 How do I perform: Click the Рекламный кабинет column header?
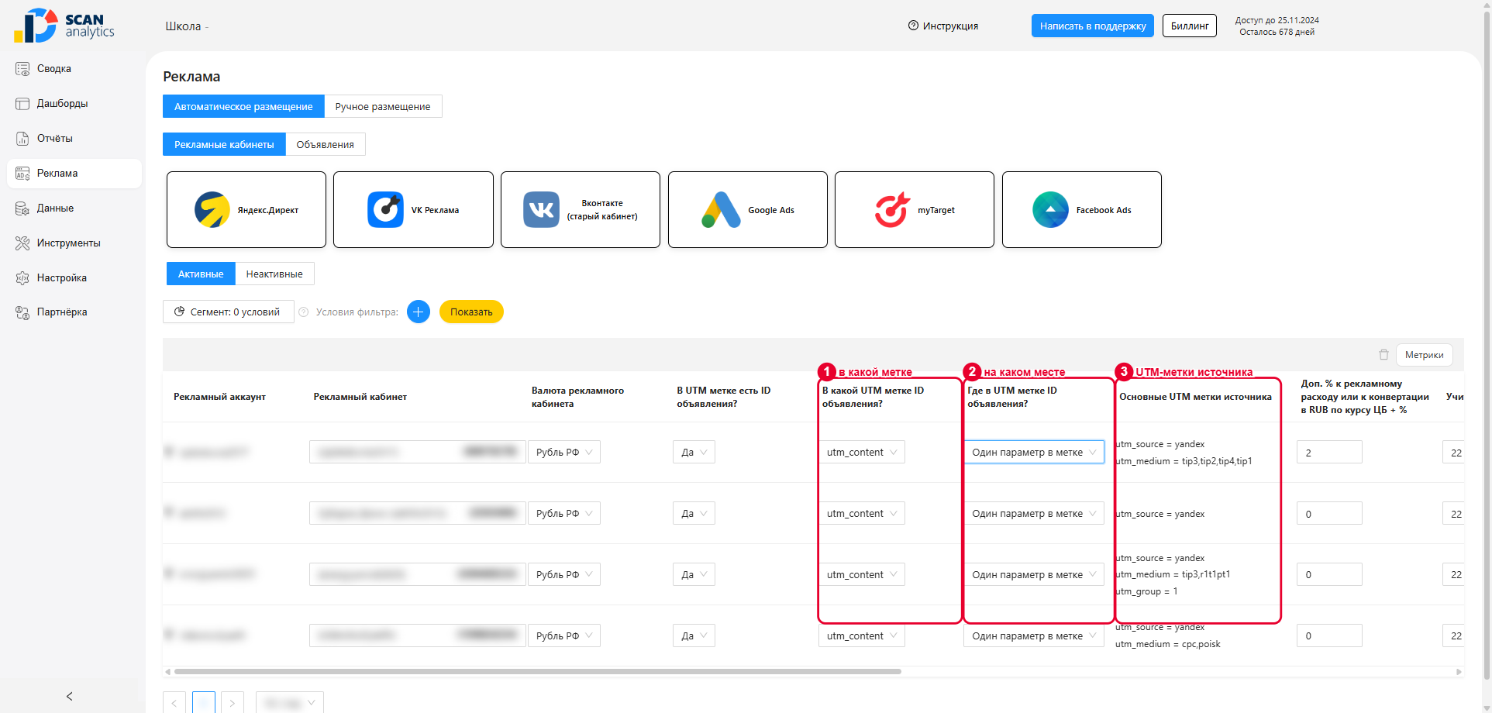[x=360, y=397]
